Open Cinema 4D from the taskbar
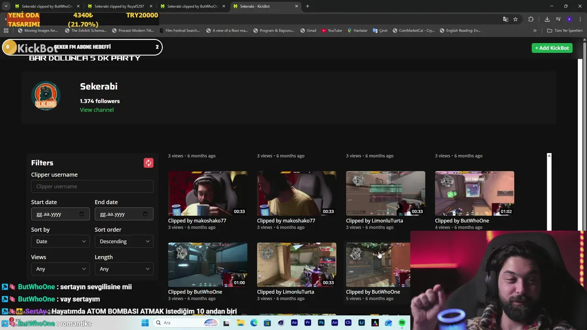 click(281, 323)
